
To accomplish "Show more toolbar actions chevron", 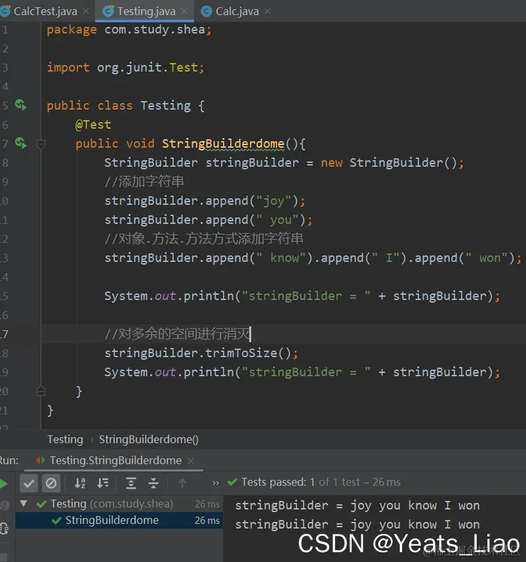I will point(216,483).
